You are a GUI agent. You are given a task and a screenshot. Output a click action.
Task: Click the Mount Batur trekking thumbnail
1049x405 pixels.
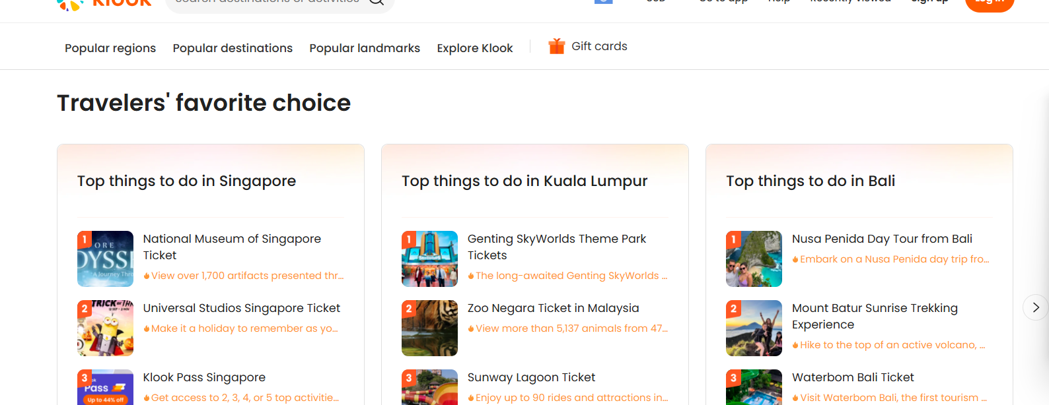click(754, 328)
